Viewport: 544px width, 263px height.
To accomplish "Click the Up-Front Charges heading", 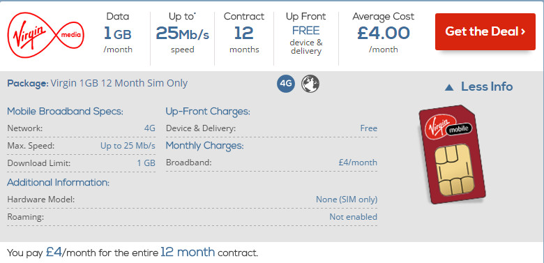I will (208, 112).
